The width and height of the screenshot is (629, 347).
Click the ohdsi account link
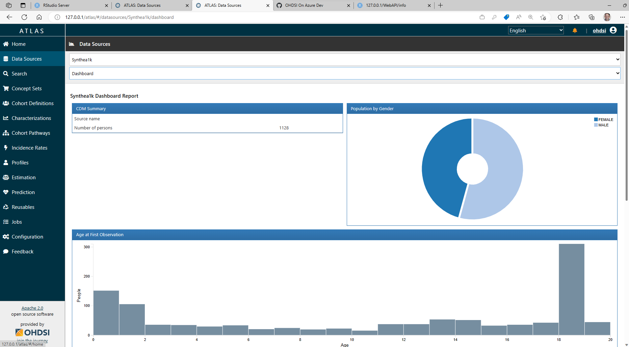click(x=599, y=30)
